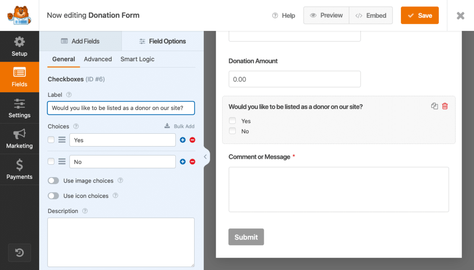Check No in form preview
474x270 pixels.
pos(232,131)
